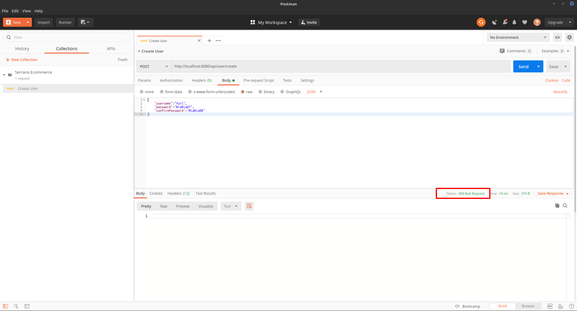
Task: Open the Runner
Action: [x=65, y=22]
